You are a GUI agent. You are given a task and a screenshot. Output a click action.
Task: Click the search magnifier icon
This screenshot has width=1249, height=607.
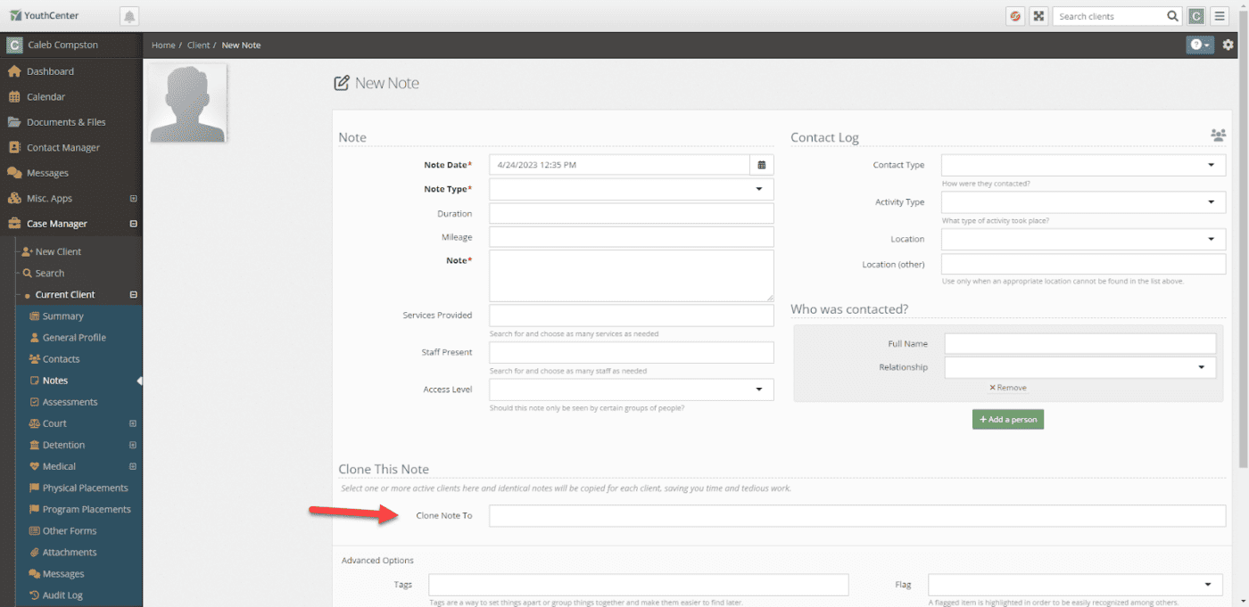pyautogui.click(x=1173, y=16)
